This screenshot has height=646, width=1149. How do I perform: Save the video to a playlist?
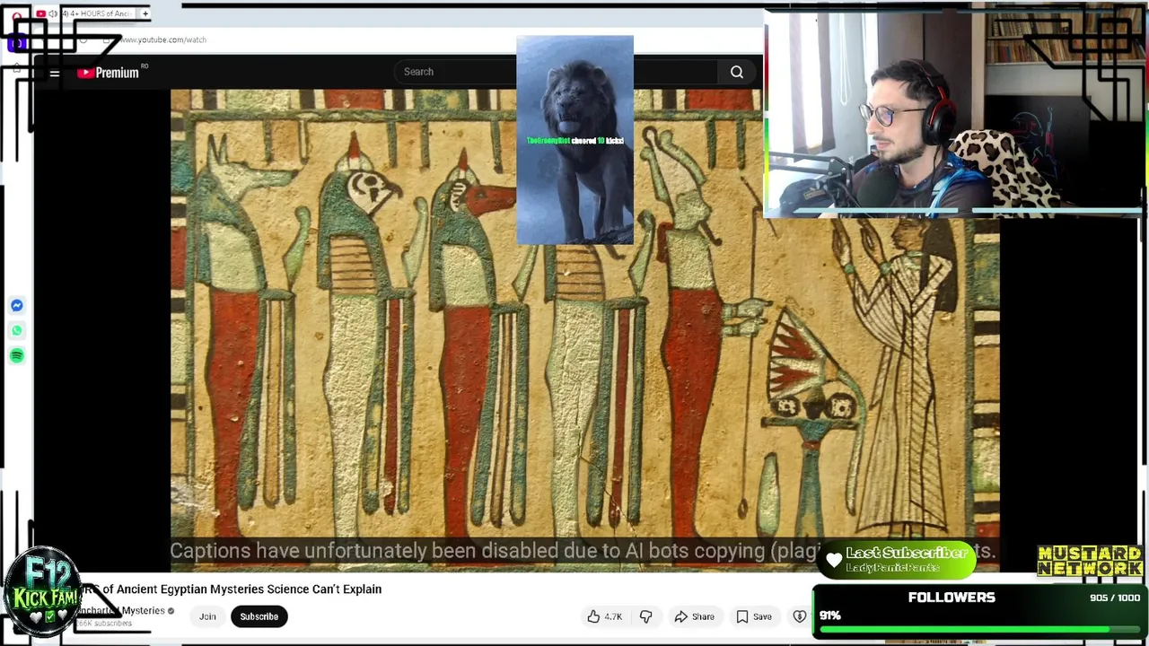(x=753, y=616)
